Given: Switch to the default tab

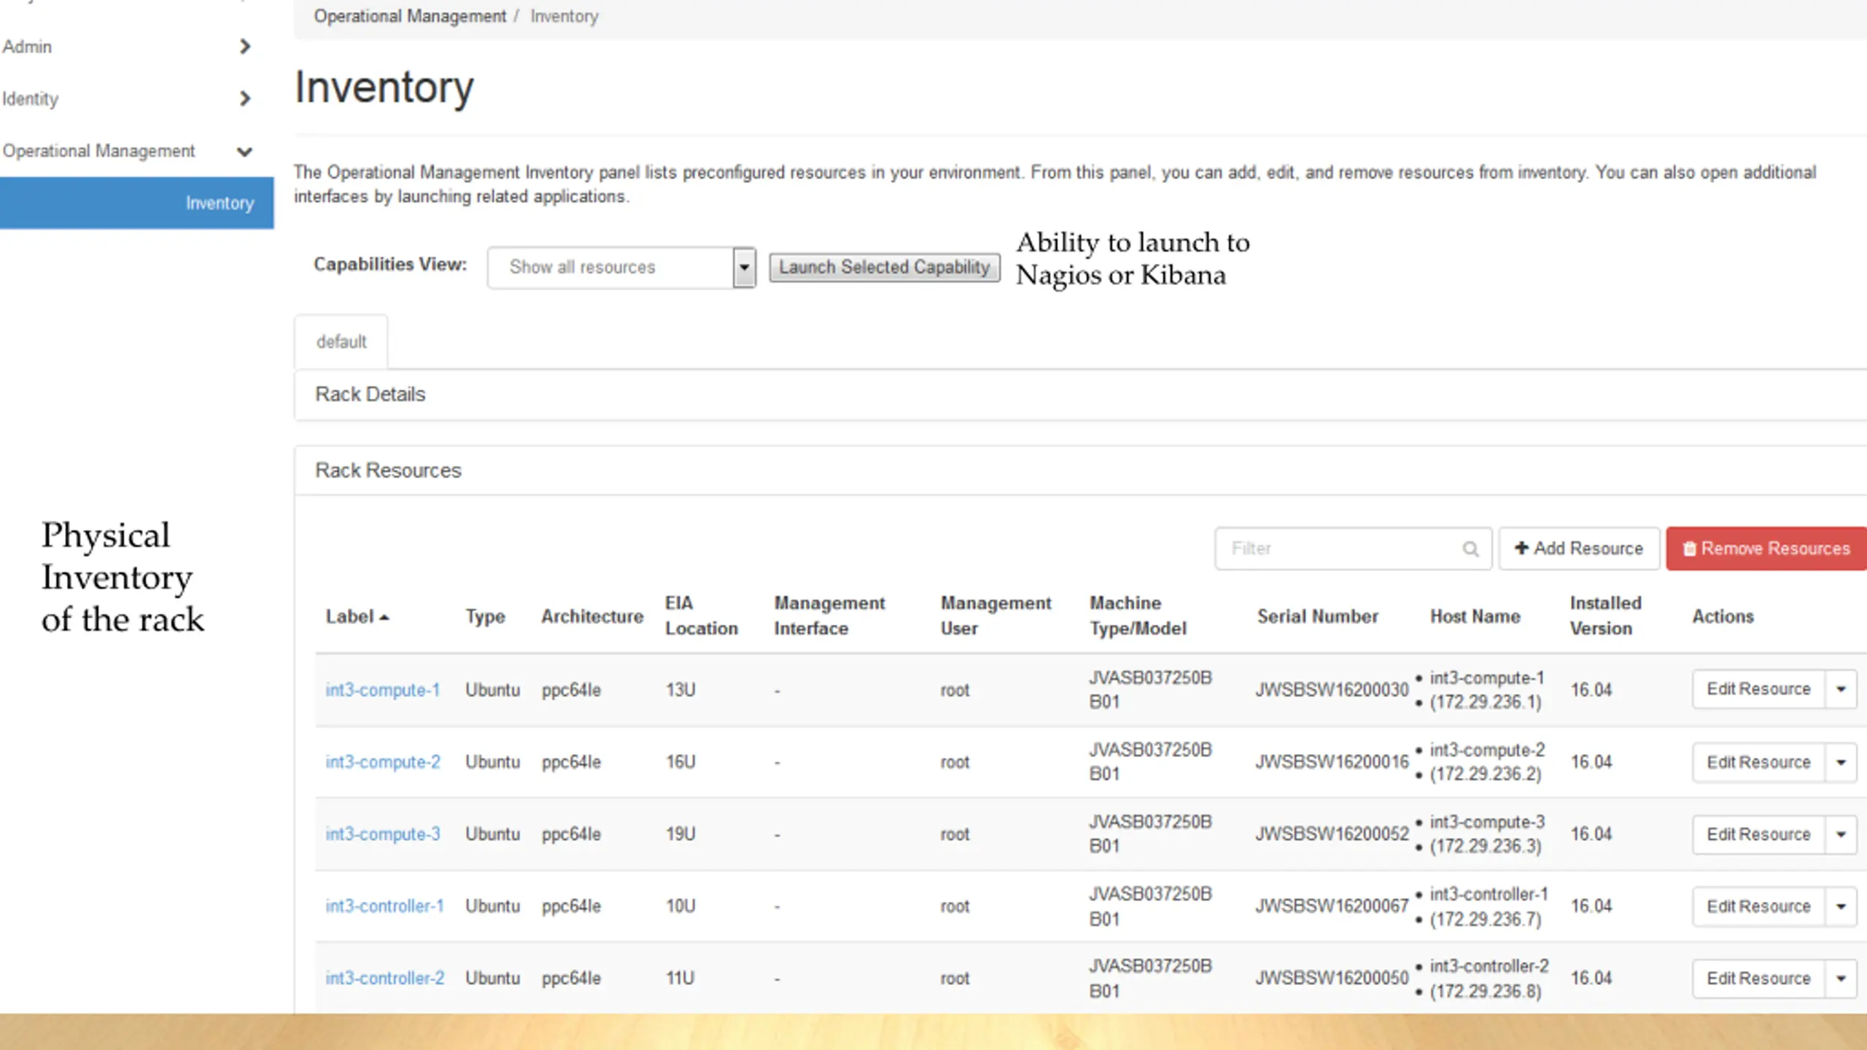Looking at the screenshot, I should pyautogui.click(x=341, y=342).
